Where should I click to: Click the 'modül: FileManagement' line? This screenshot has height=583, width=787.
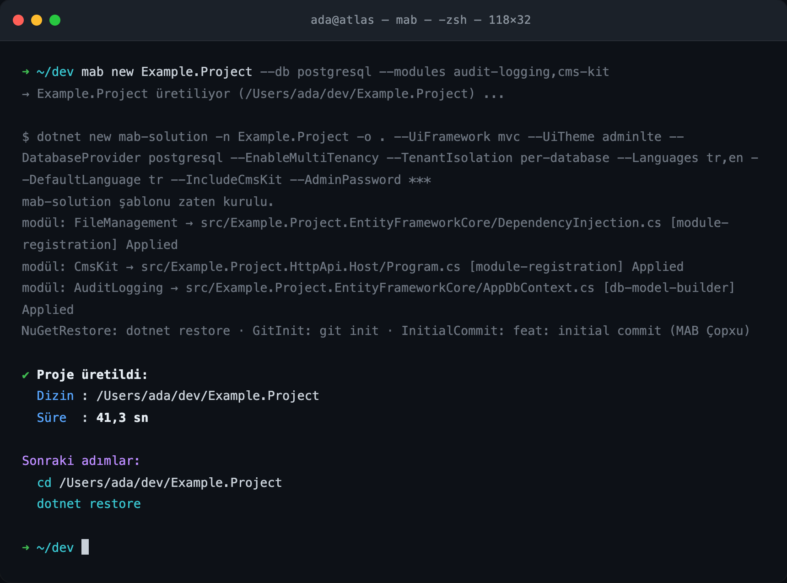pyautogui.click(x=375, y=233)
